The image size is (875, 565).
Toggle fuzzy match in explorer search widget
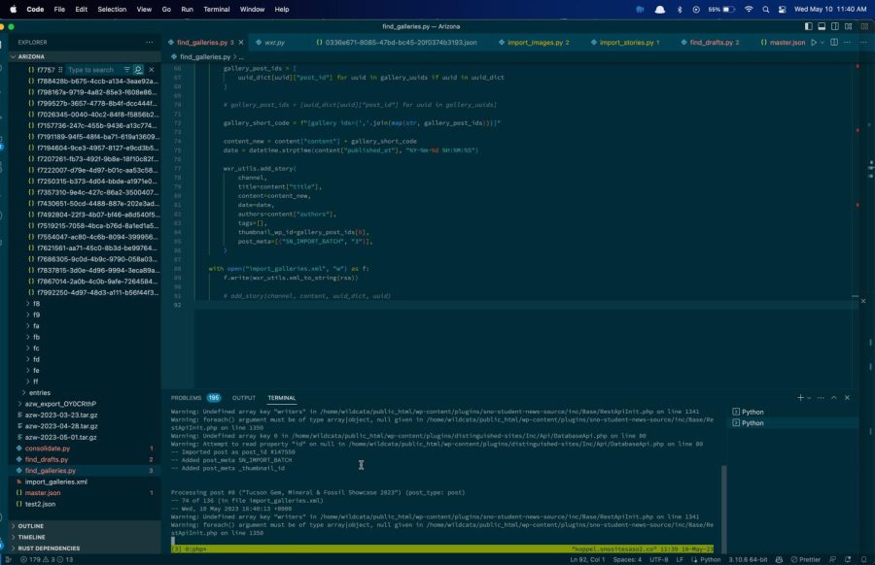(x=138, y=70)
